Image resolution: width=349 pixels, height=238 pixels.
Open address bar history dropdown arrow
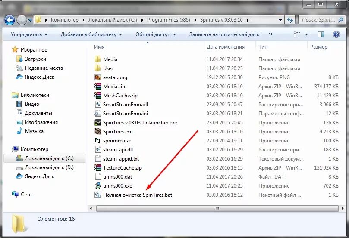[280, 20]
